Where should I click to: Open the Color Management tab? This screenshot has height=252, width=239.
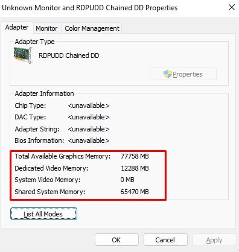point(92,28)
